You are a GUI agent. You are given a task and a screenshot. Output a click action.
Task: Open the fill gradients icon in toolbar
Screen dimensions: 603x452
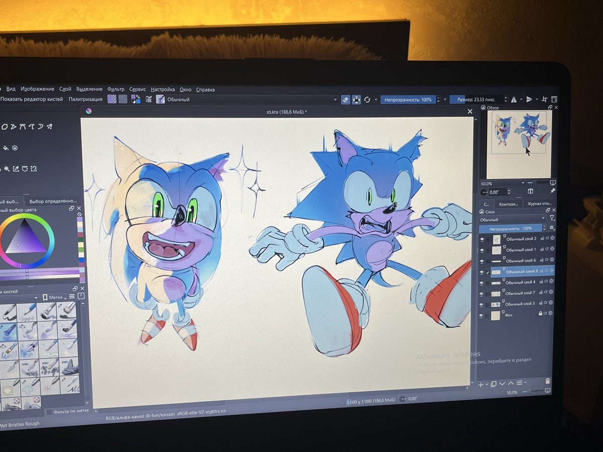tap(112, 99)
